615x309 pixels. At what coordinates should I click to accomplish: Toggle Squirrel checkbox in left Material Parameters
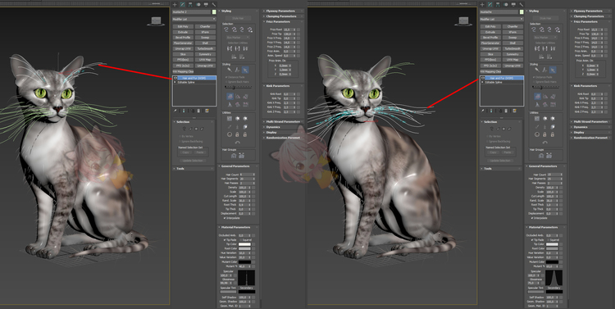point(240,239)
